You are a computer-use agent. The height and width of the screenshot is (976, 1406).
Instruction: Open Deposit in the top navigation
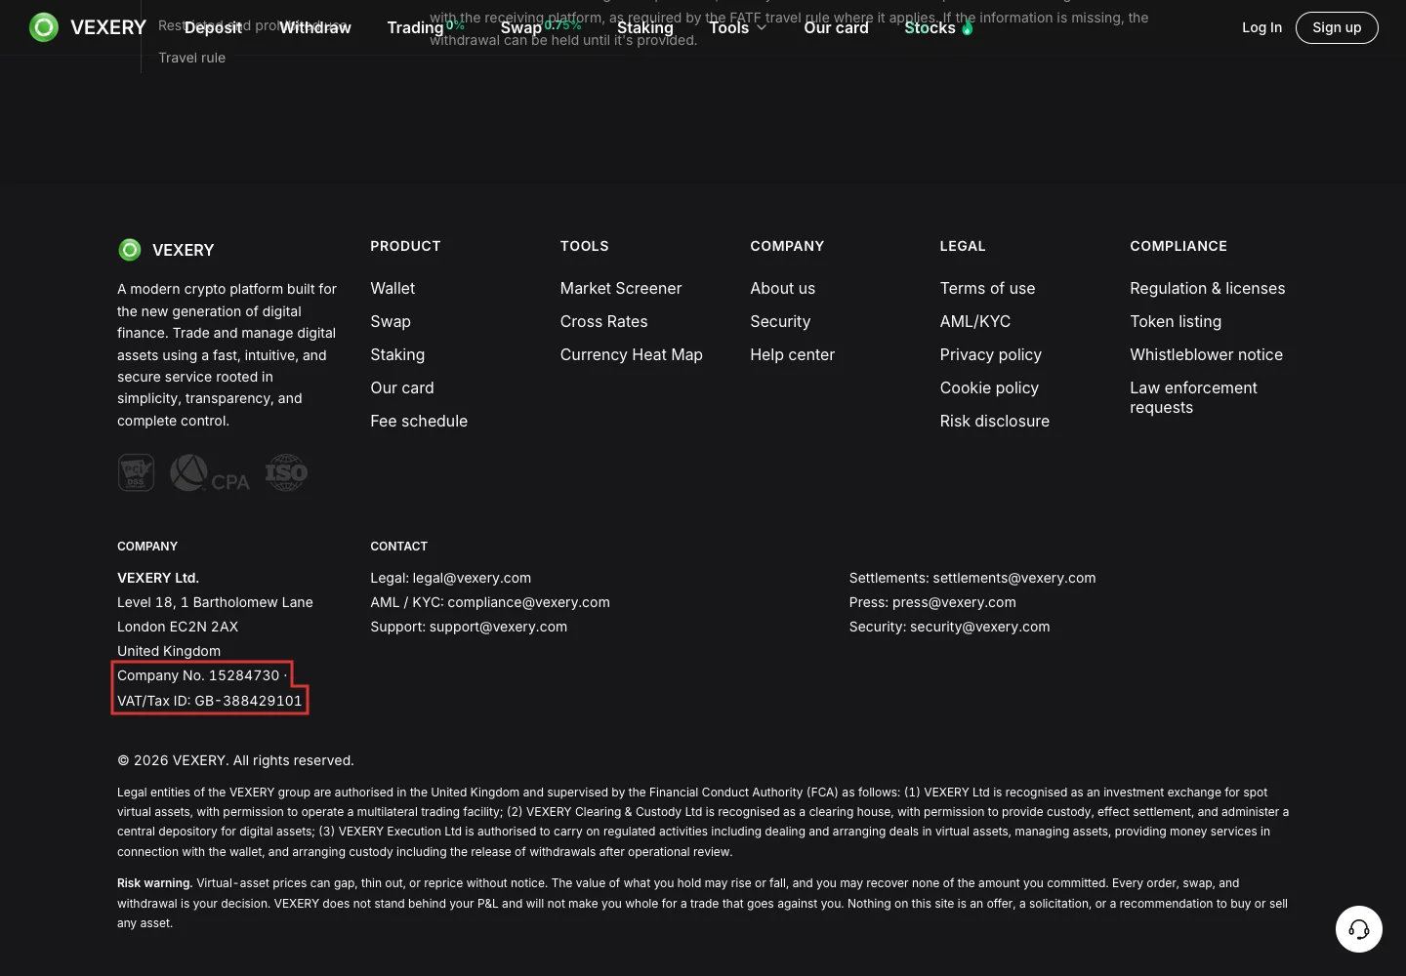213,27
